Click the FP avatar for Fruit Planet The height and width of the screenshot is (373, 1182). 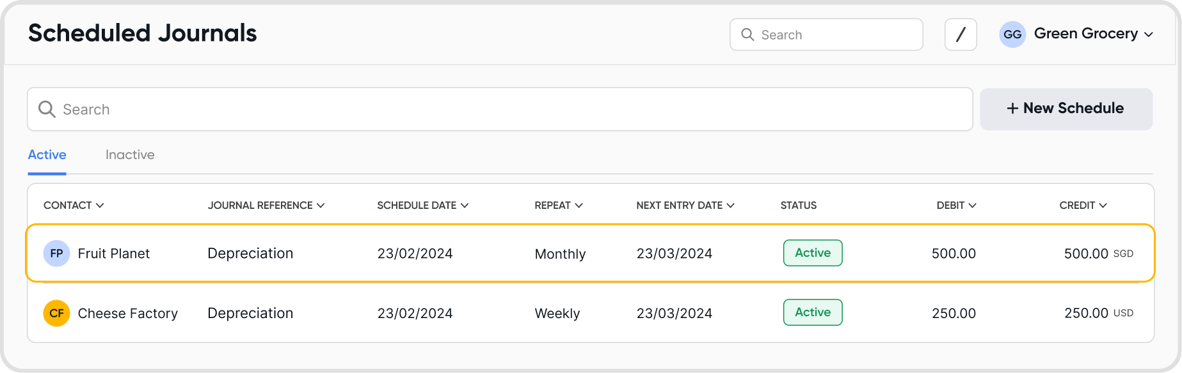coord(56,254)
